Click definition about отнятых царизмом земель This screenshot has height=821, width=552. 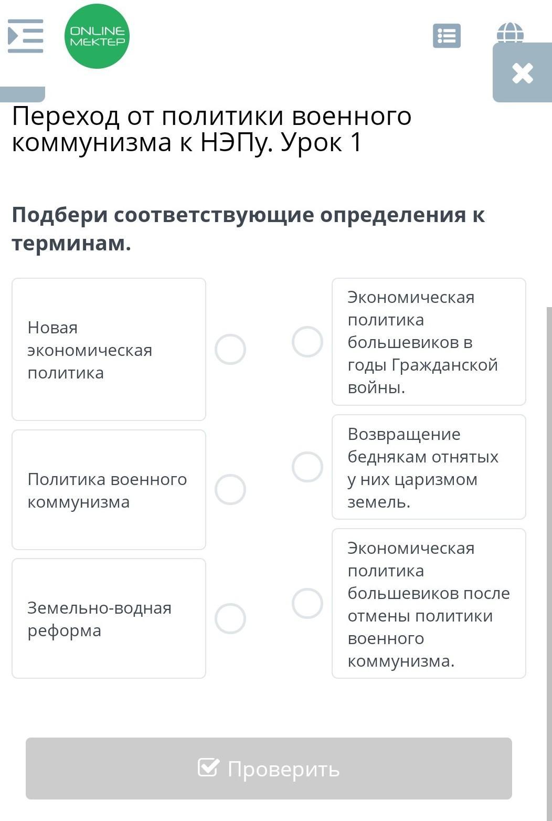[429, 467]
